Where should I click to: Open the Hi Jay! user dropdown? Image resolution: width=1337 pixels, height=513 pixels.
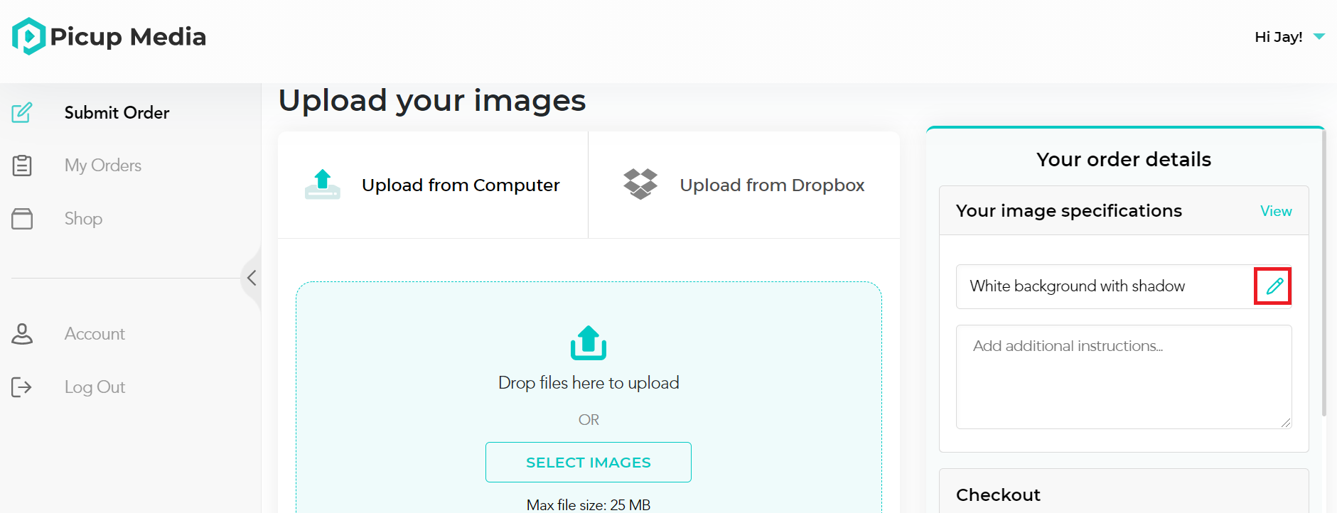[x=1289, y=37]
